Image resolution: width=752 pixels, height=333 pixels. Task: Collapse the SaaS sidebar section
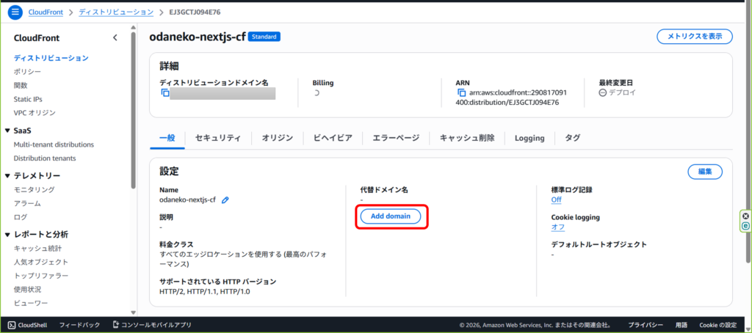point(7,131)
